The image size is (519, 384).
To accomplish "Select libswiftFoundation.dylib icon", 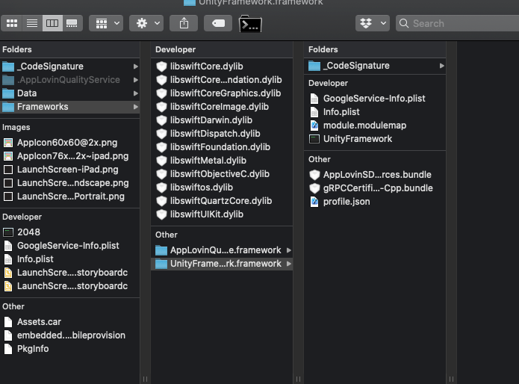I will [161, 147].
